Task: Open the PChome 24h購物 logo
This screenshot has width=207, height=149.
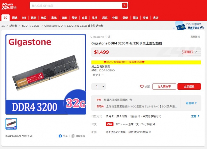Action: (9, 6)
